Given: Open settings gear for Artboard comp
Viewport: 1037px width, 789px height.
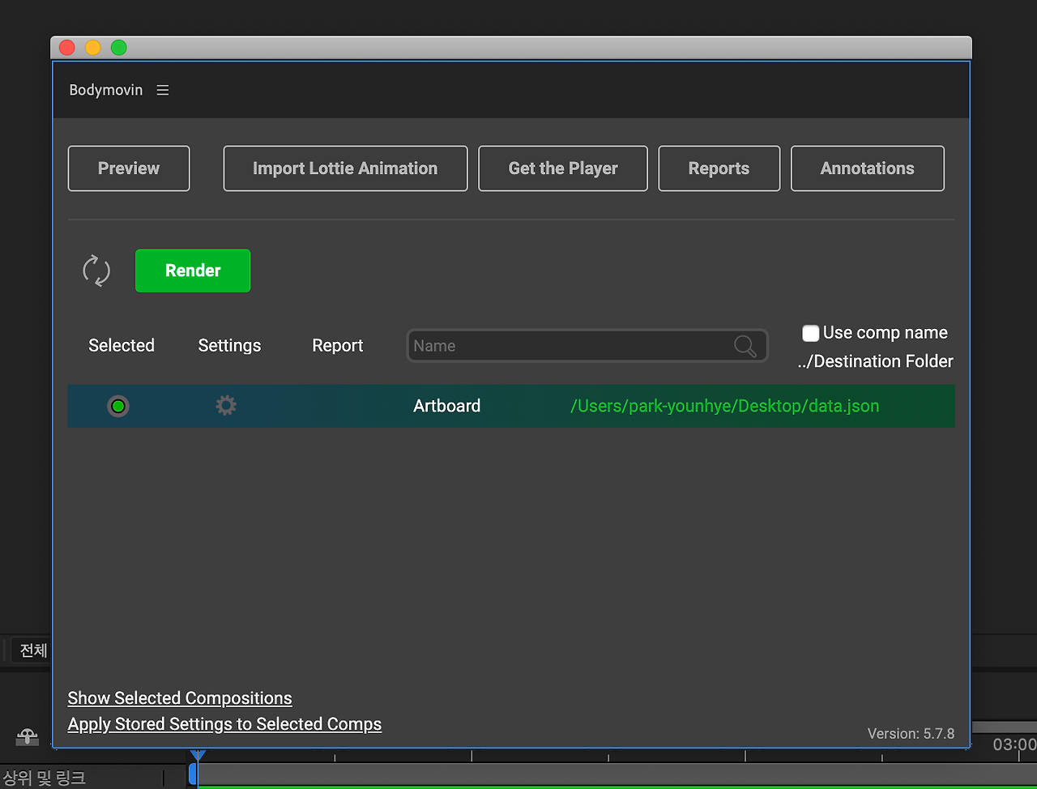Looking at the screenshot, I should tap(226, 405).
